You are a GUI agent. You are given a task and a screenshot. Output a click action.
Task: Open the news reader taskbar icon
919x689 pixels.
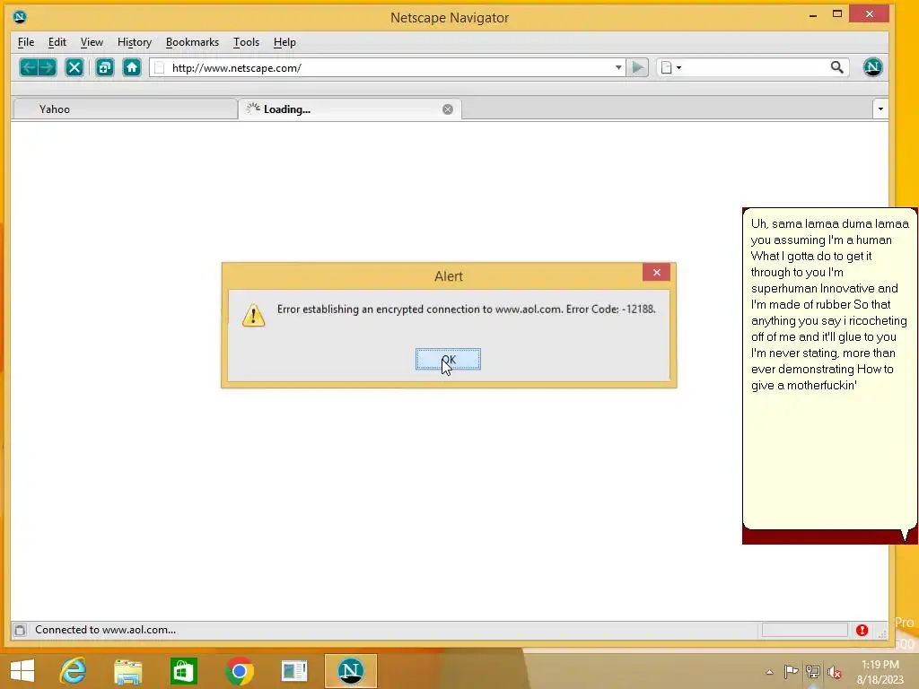click(294, 671)
